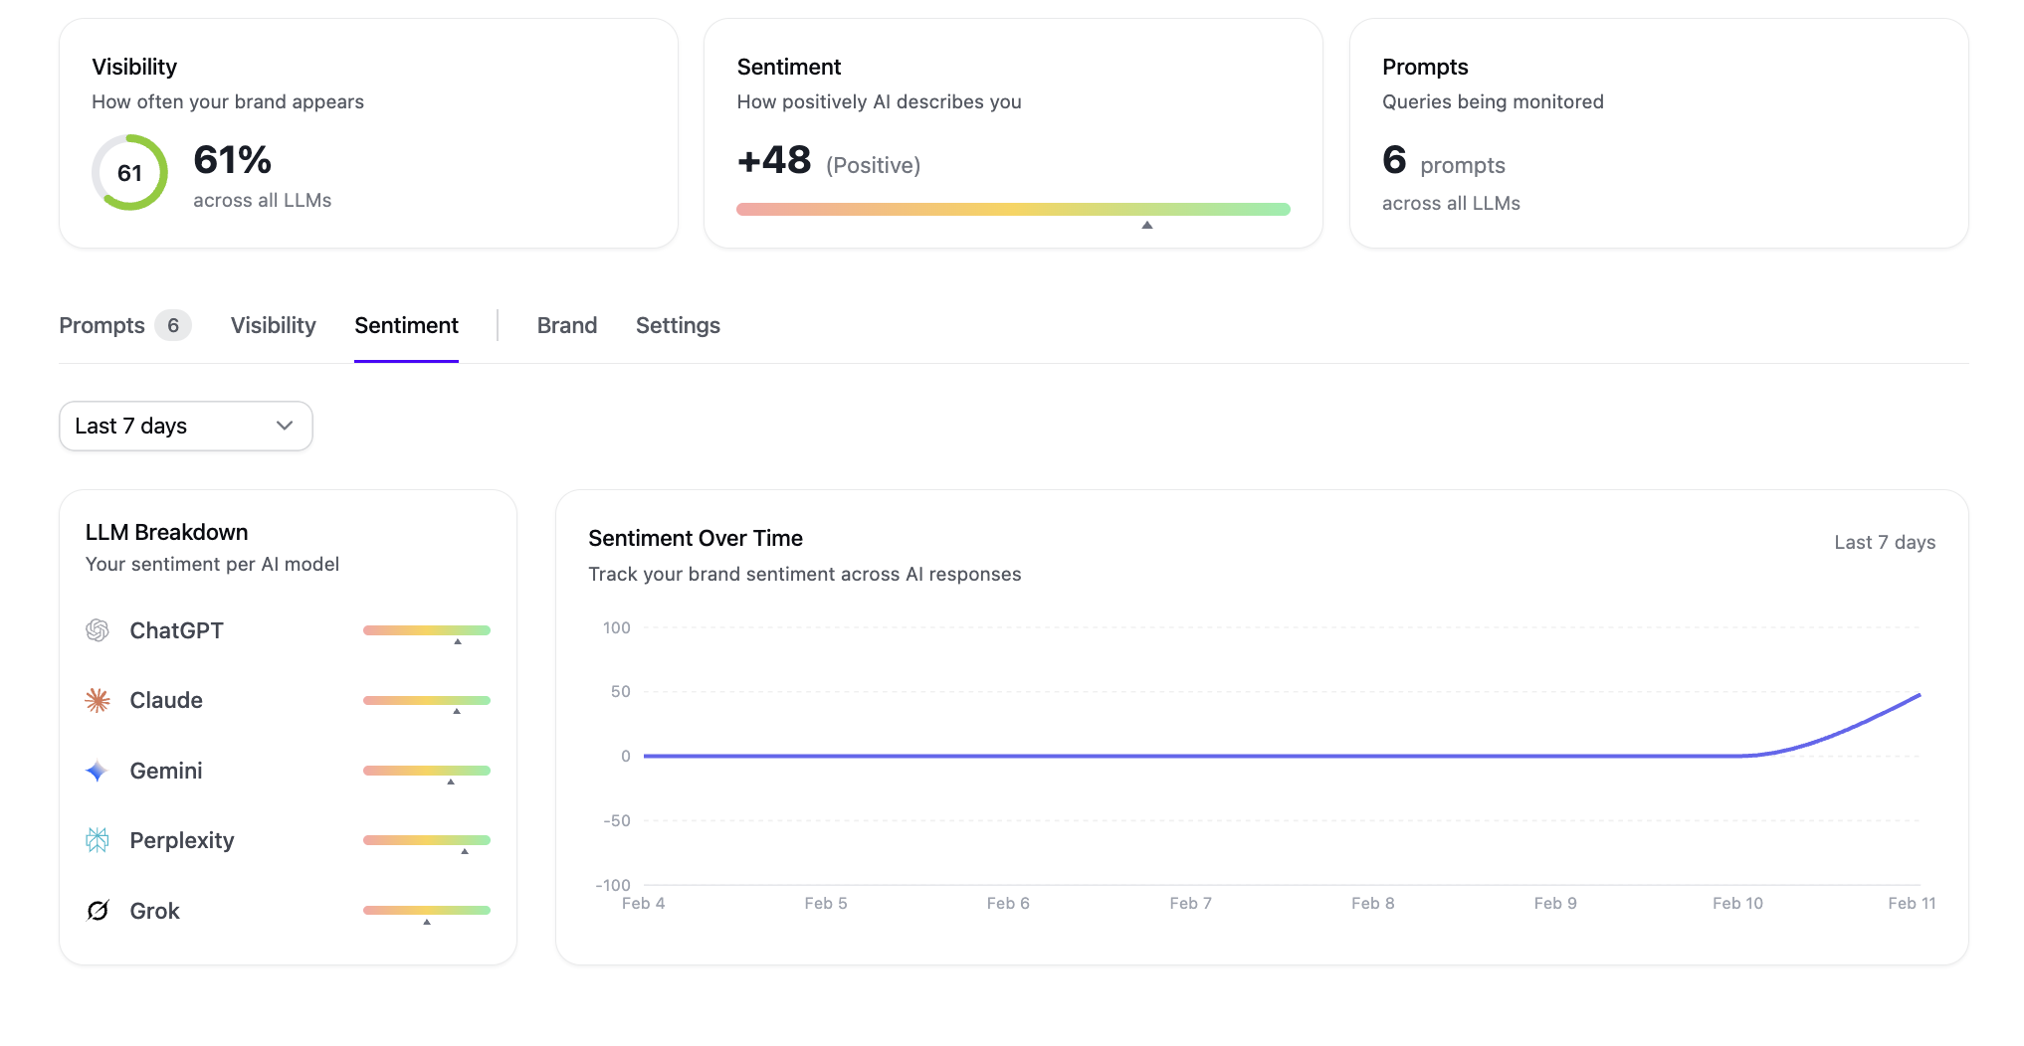The height and width of the screenshot is (1046, 2024).
Task: Click the sentiment marker under the +48 gradient bar
Action: coord(1146,226)
